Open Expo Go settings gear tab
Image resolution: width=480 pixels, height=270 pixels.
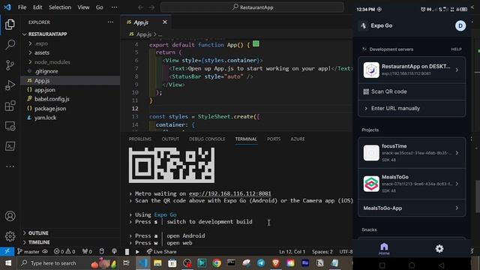[x=439, y=248]
